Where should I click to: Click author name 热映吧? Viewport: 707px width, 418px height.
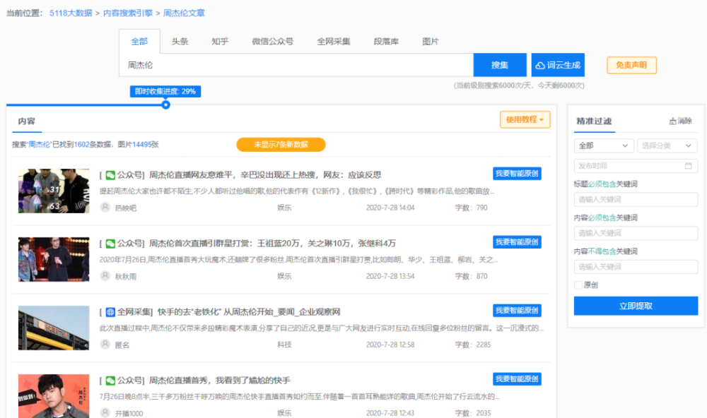point(126,208)
